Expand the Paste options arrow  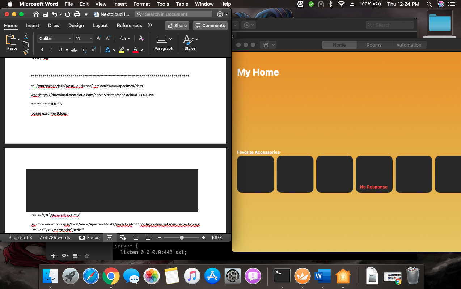[x=19, y=39]
